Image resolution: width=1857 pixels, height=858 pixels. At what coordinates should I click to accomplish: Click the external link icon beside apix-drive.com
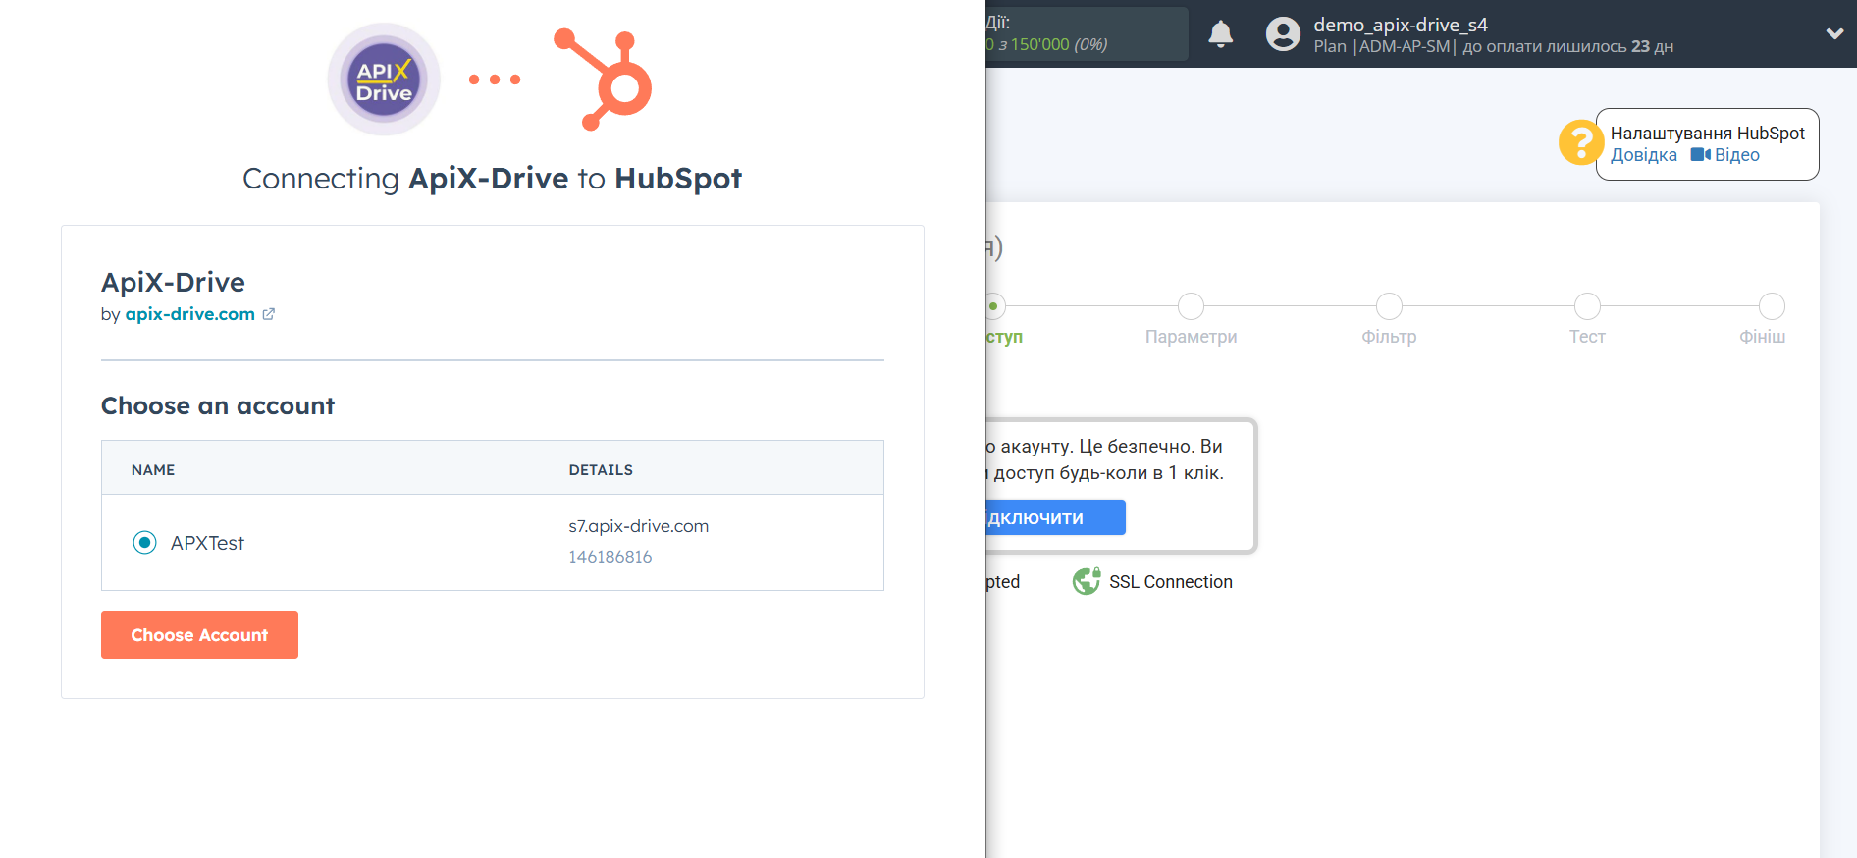269,314
